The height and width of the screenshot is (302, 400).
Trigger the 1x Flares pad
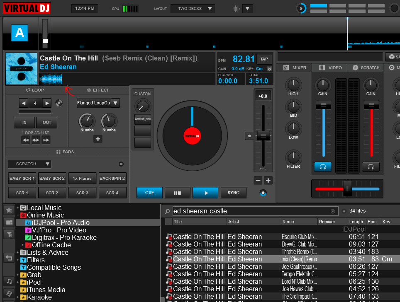point(82,178)
